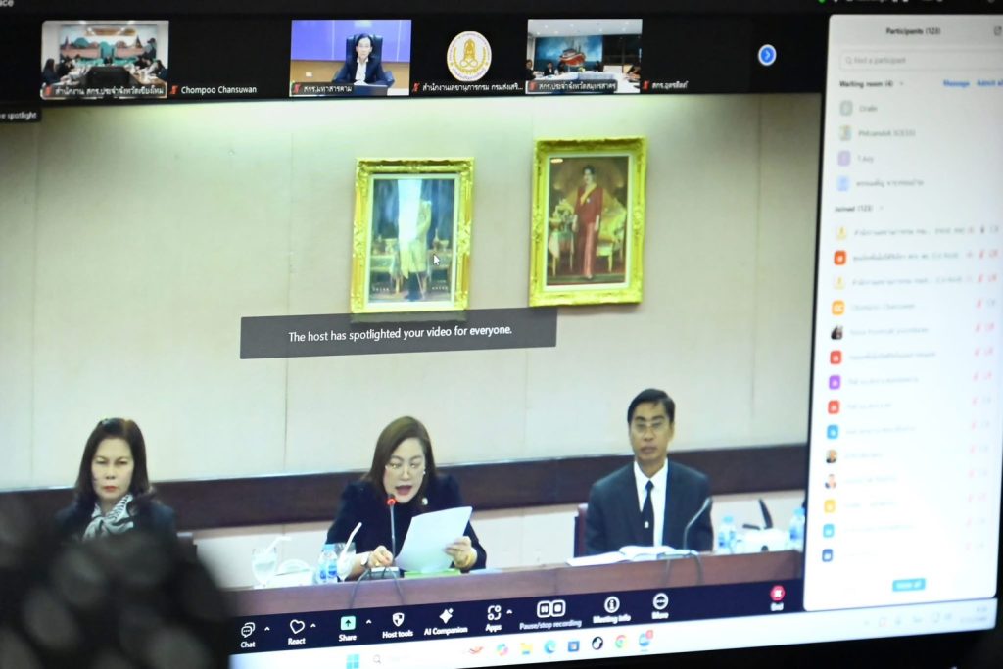Open the Chat panel

[x=248, y=630]
